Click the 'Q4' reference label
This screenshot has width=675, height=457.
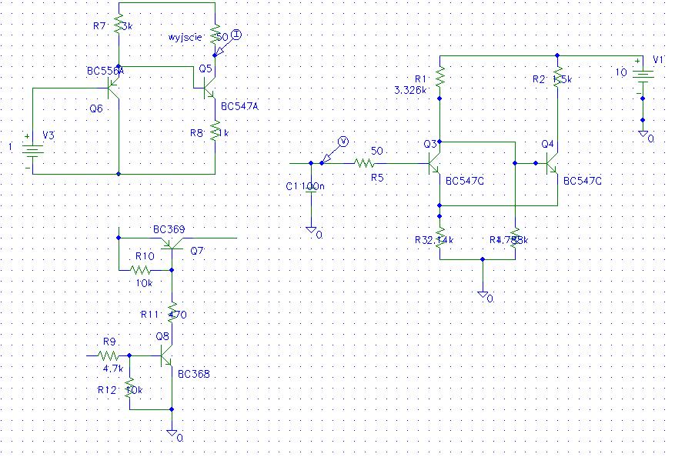(x=547, y=144)
